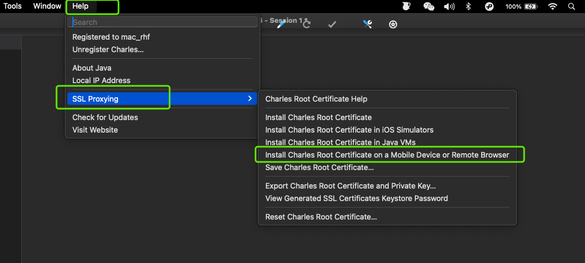The height and width of the screenshot is (263, 585).
Task: Select Install Charles Root Certificate on Mobile Device
Action: (387, 155)
